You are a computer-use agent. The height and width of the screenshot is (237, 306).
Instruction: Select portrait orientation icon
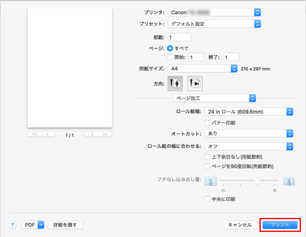[175, 83]
